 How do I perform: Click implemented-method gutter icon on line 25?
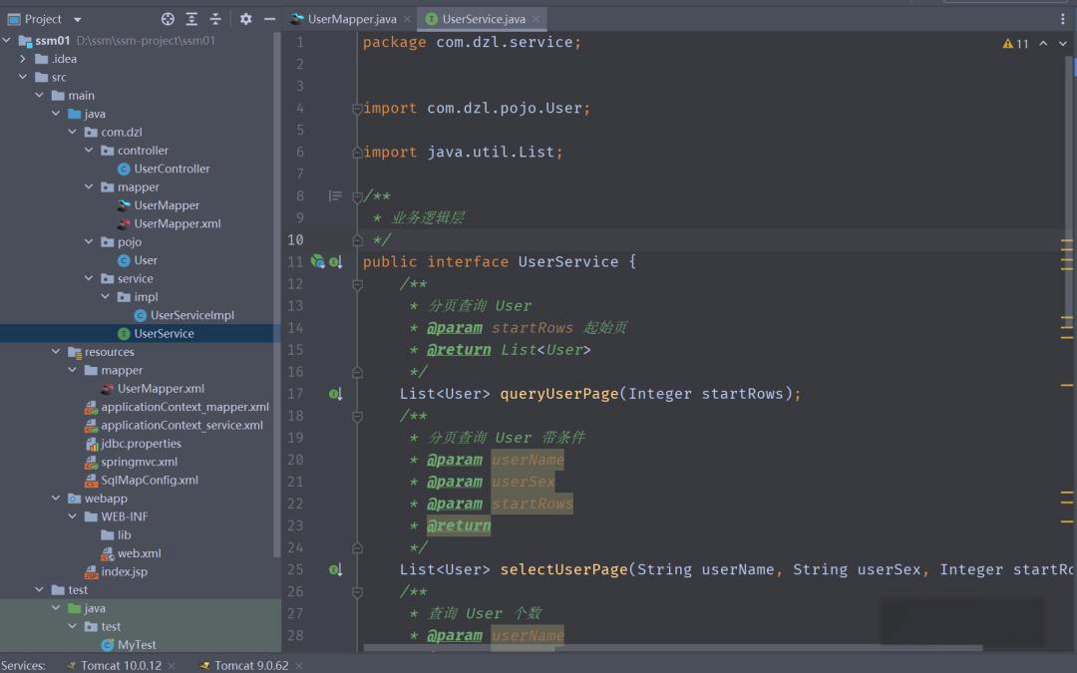(335, 570)
